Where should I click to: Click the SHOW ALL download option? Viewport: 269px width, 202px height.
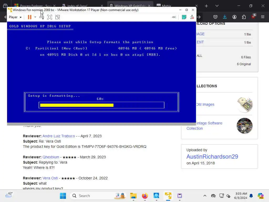(x=199, y=56)
